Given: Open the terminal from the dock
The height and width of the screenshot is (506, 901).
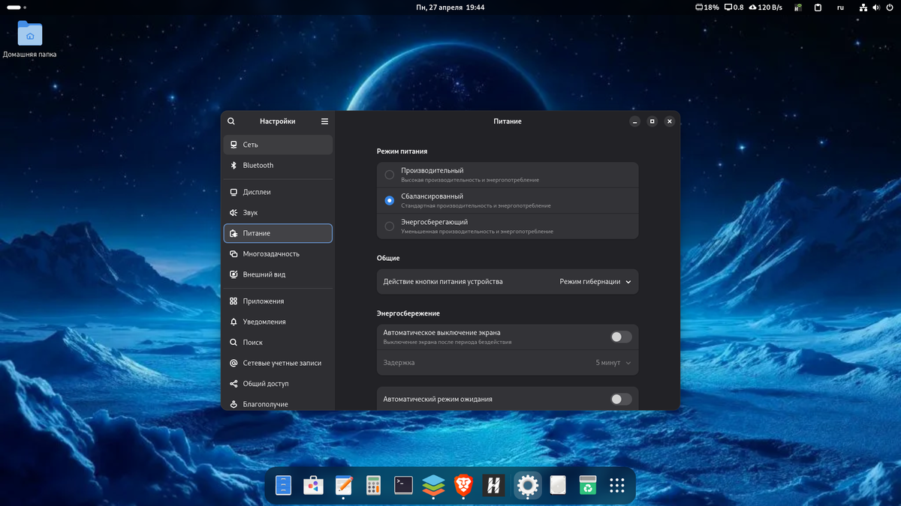Looking at the screenshot, I should coord(403,486).
